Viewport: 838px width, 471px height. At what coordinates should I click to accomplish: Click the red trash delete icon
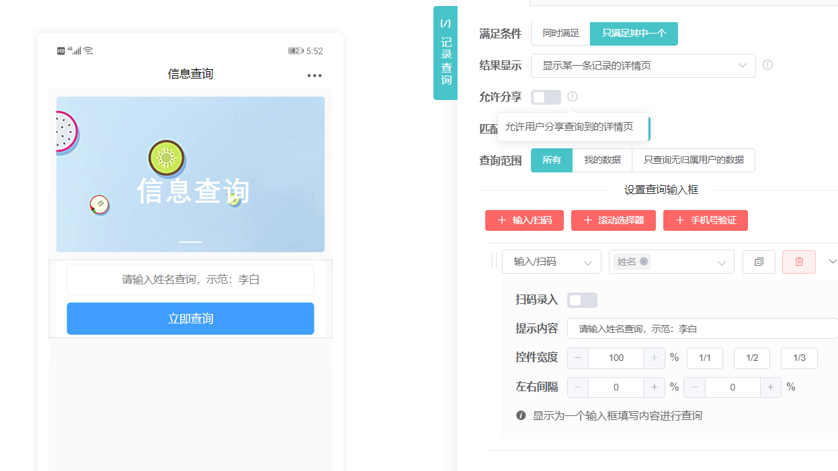click(x=798, y=262)
